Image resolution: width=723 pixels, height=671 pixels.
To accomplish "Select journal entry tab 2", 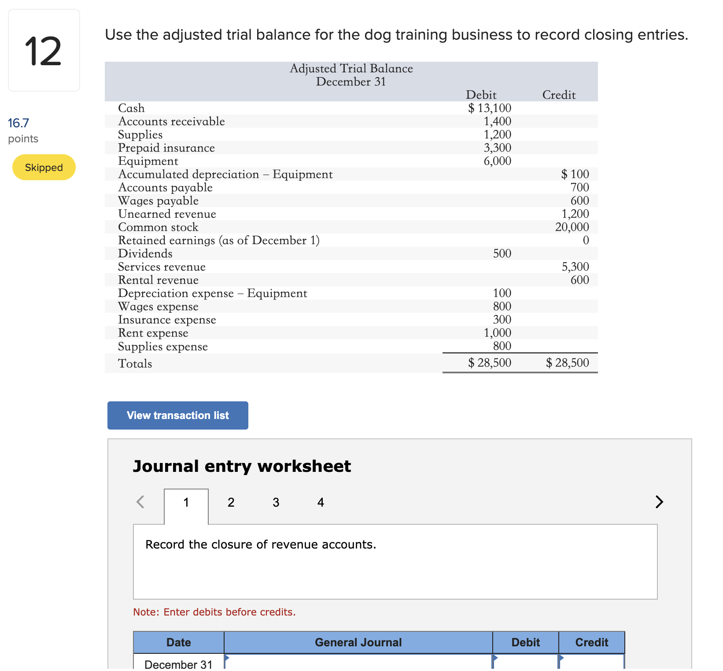I will 231,502.
